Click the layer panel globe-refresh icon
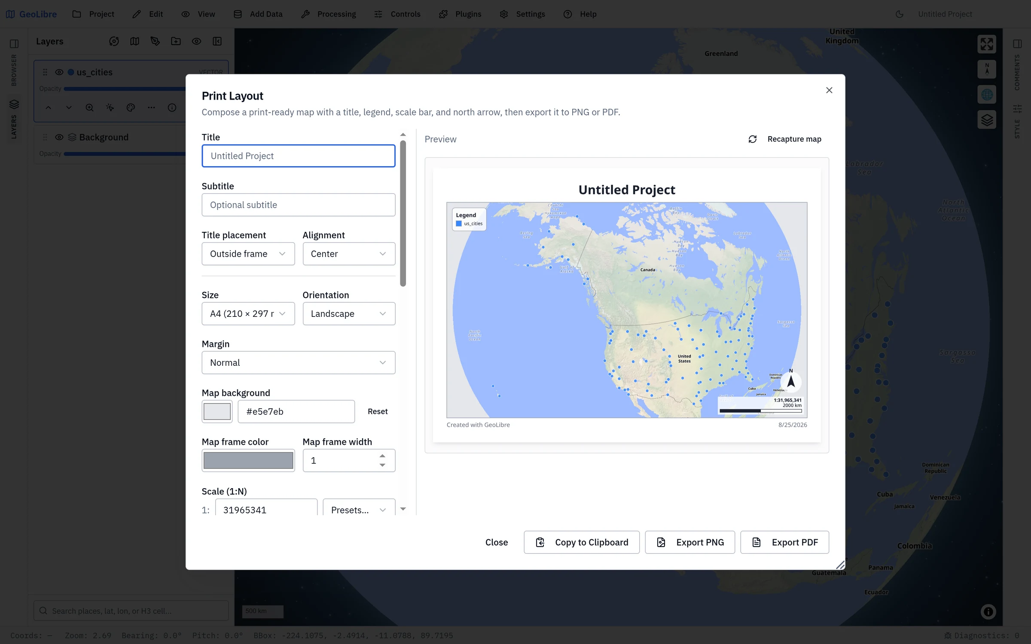 click(114, 41)
